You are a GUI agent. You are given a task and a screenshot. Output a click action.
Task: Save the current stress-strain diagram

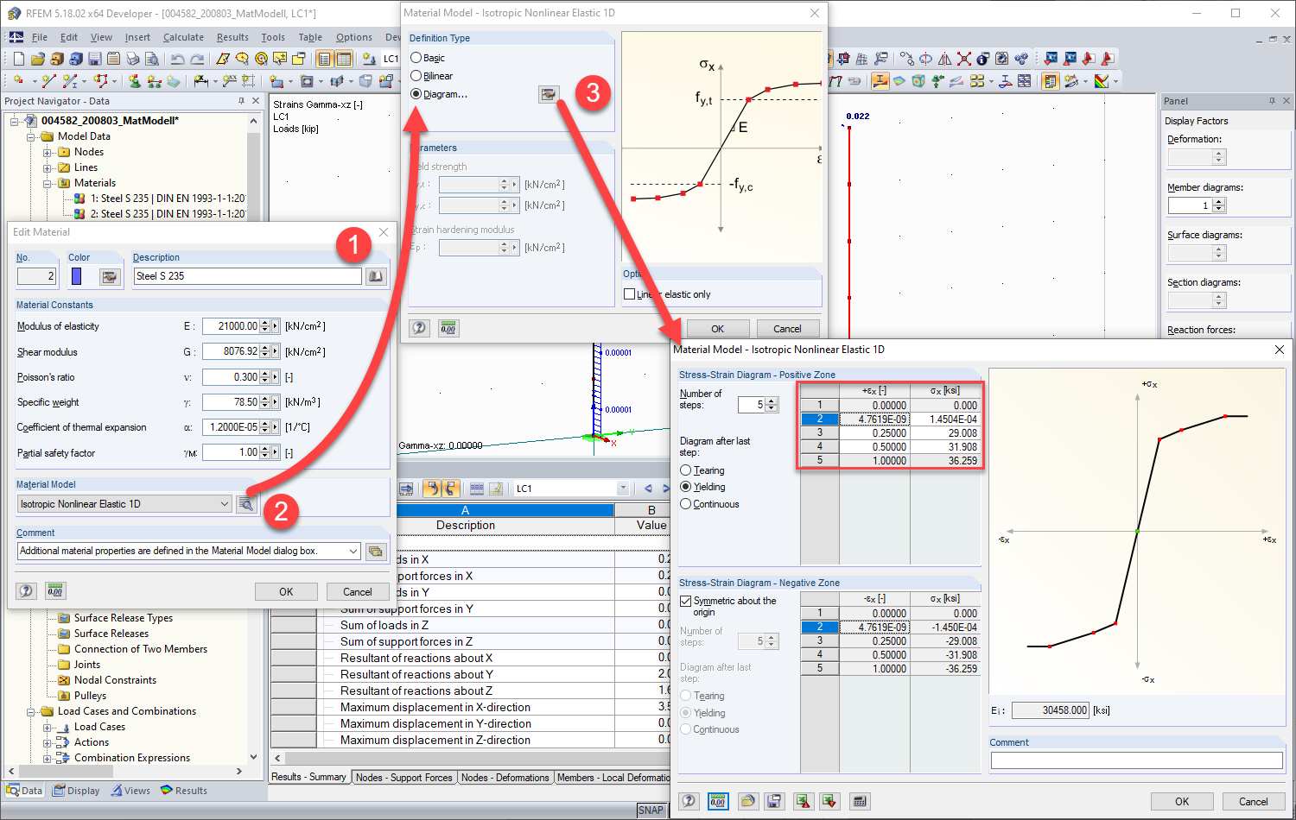pos(774,801)
